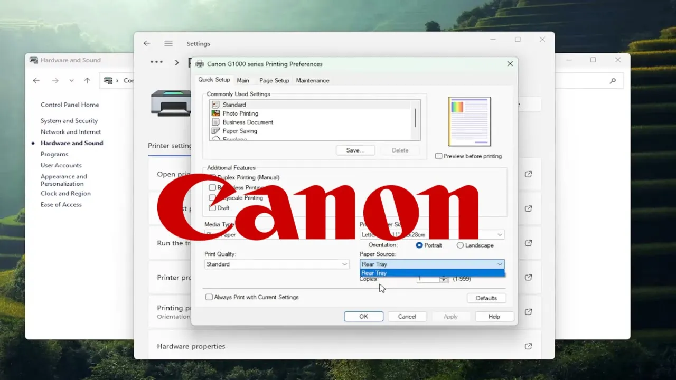Click external link icon on Printing preferences row
676x380 pixels.
[x=528, y=312]
